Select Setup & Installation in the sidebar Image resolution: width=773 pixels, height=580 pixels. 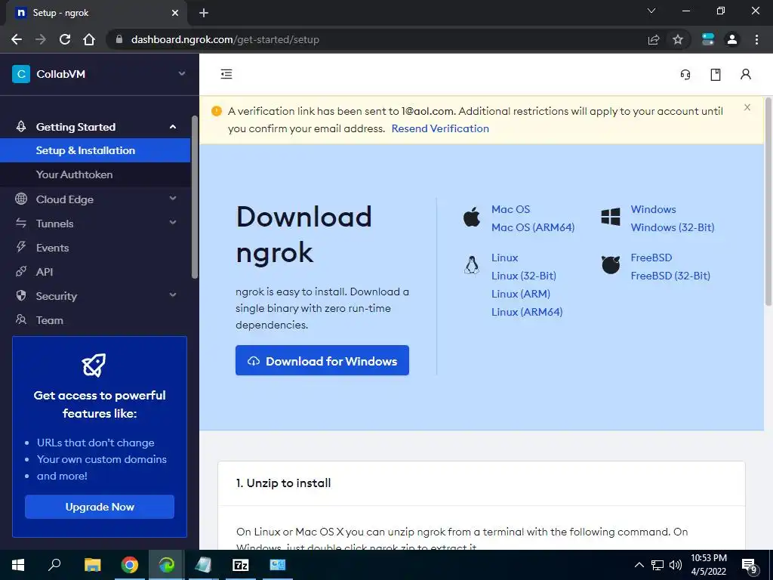pyautogui.click(x=95, y=150)
